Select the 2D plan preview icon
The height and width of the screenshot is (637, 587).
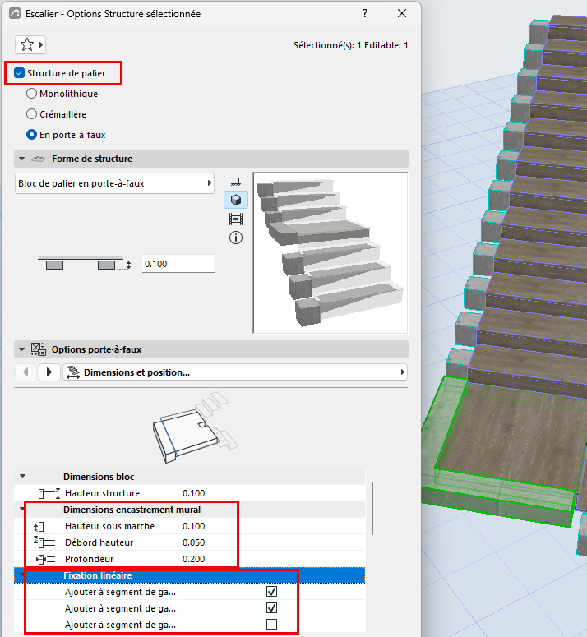click(236, 182)
